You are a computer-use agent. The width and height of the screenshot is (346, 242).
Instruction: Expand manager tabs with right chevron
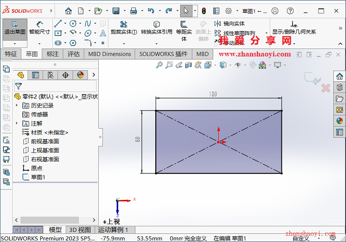click(94, 75)
